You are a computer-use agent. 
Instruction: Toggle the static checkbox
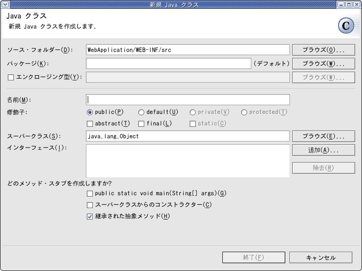tap(193, 124)
